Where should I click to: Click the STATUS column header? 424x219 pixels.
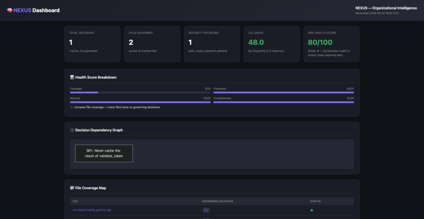[x=316, y=201]
